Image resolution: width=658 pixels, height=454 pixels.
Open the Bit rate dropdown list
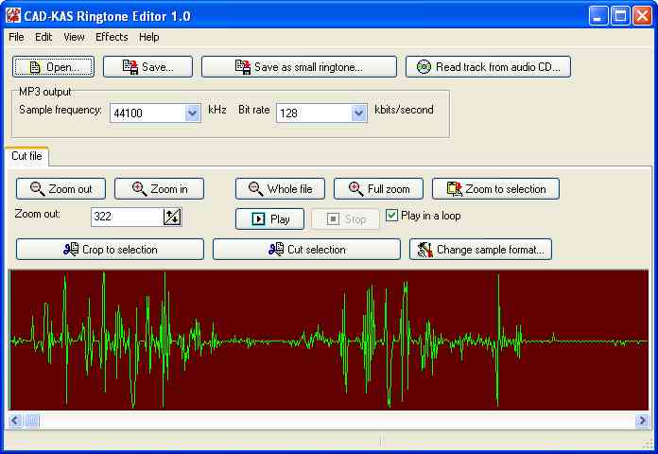[358, 113]
